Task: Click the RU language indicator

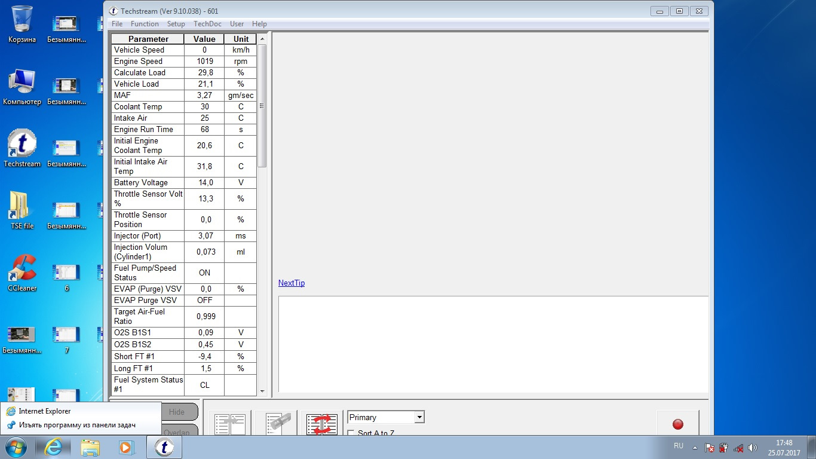Action: [679, 446]
